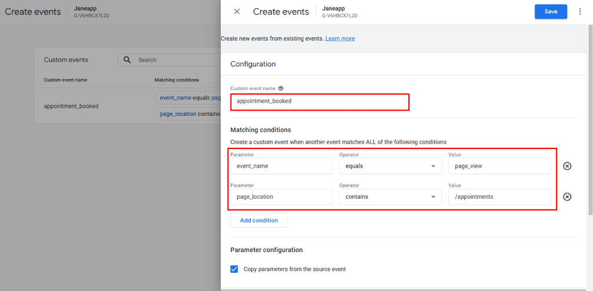Remove the event_name condition row
This screenshot has width=593, height=291.
coord(567,166)
